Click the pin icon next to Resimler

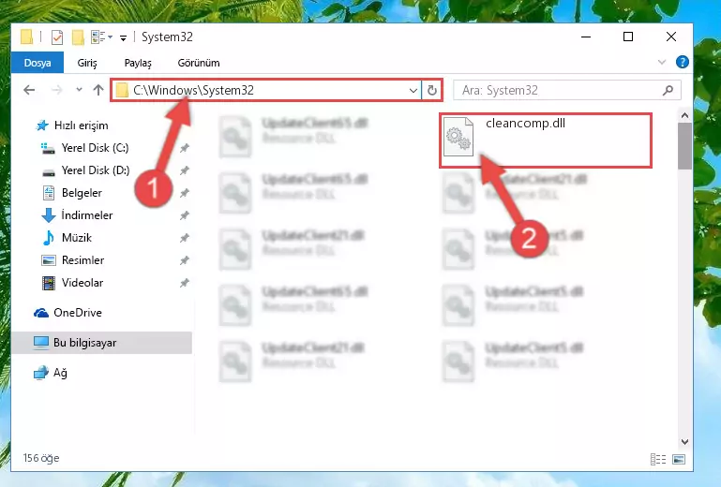coord(185,260)
